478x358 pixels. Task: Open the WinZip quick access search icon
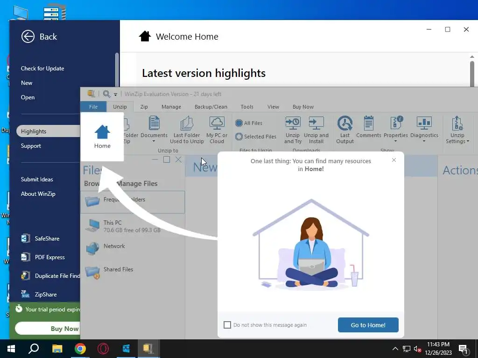(106, 94)
